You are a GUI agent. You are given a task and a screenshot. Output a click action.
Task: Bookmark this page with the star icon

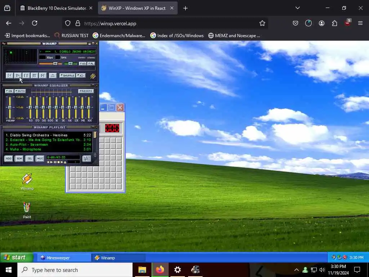pyautogui.click(x=262, y=23)
